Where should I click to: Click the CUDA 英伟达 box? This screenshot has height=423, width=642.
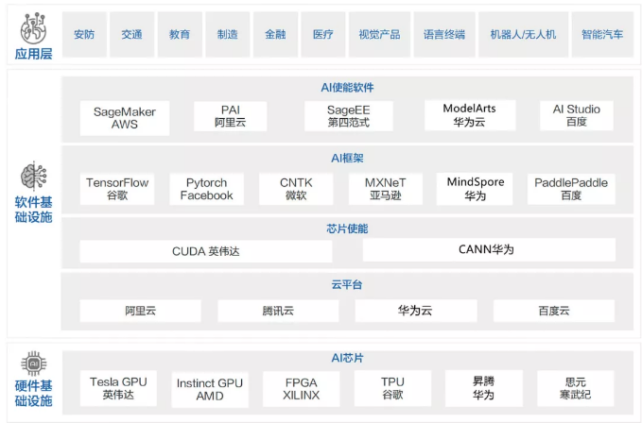206,251
